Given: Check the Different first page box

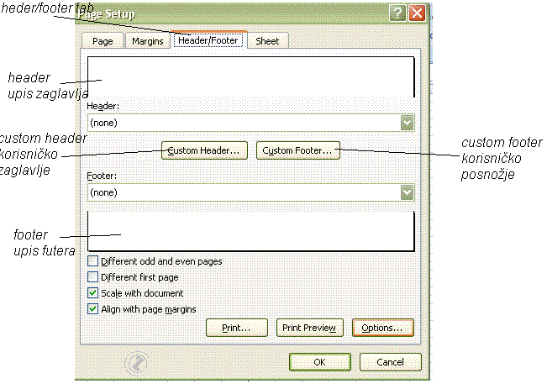Looking at the screenshot, I should pyautogui.click(x=93, y=277).
